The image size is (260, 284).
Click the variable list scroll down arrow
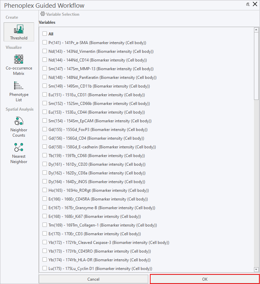[x=256, y=270]
